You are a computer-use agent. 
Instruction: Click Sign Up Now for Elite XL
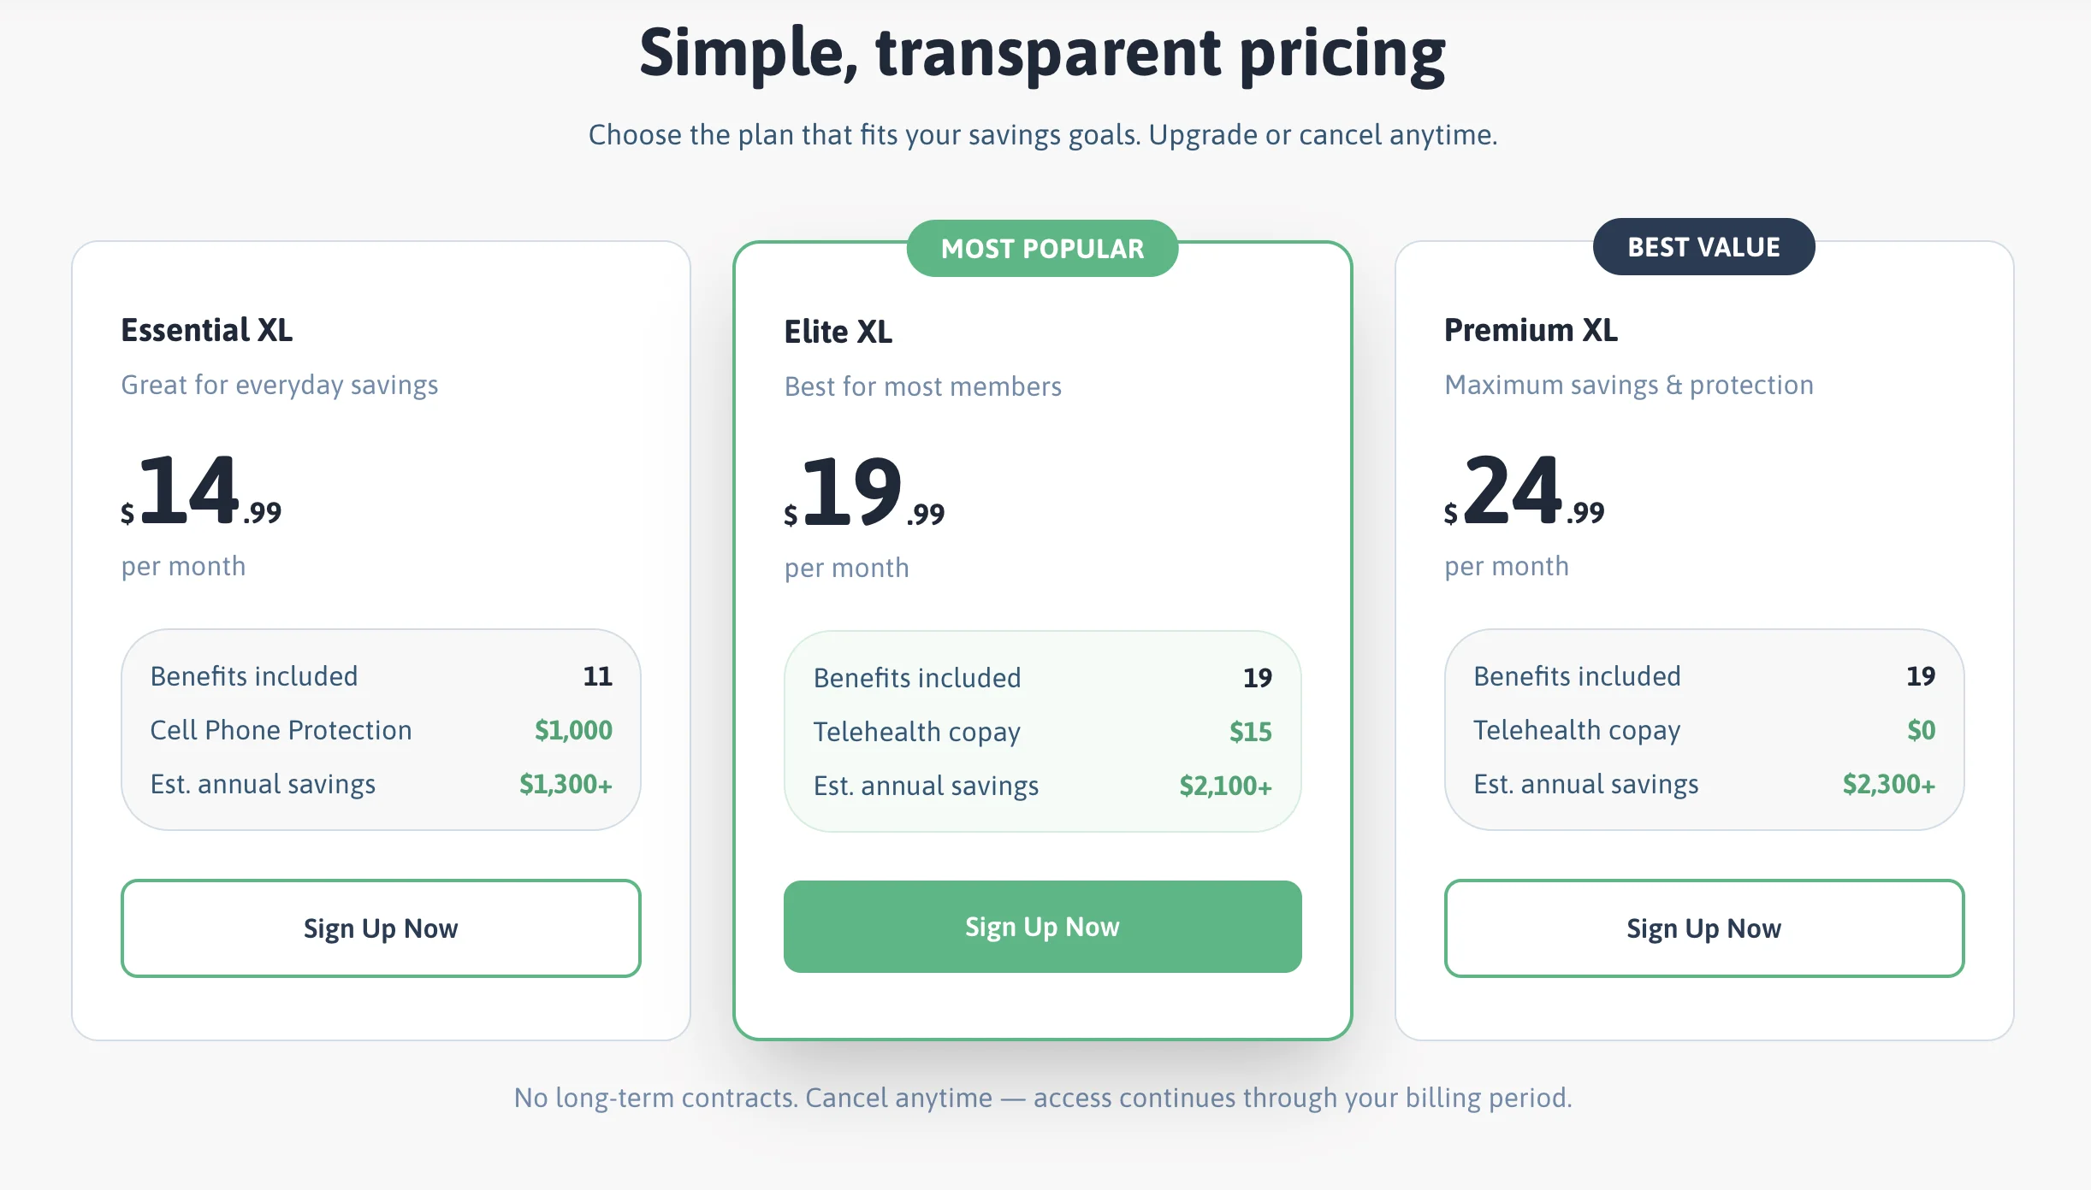(1041, 926)
